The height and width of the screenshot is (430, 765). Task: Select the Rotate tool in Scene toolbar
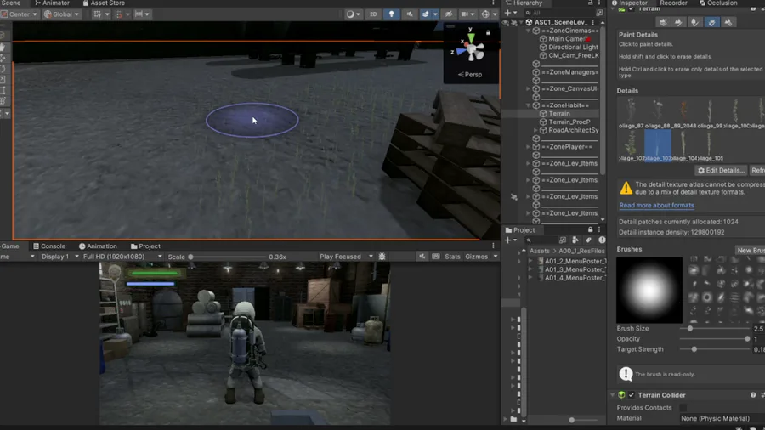[x=3, y=69]
